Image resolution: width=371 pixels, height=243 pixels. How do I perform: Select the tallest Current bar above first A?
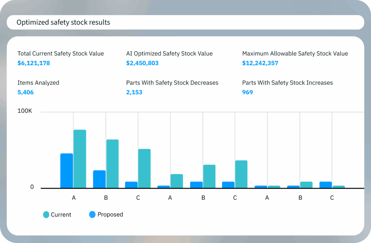pos(79,158)
